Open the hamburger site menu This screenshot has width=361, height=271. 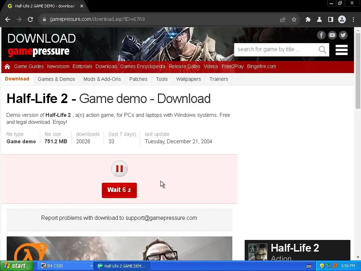coord(341,50)
